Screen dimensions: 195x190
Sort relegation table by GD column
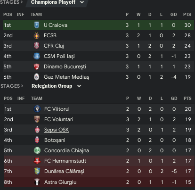point(174,99)
